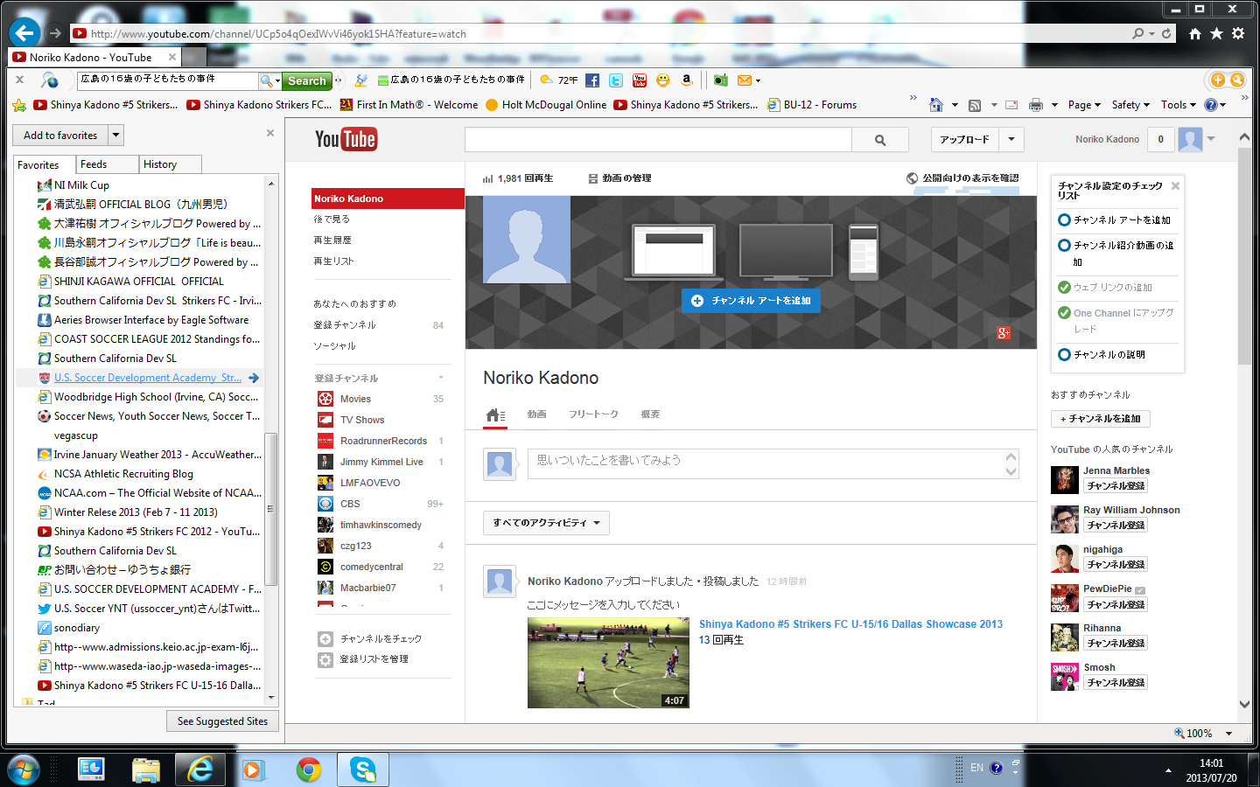This screenshot has height=787, width=1260.
Task: Click the smiley face toolbar icon
Action: click(663, 80)
